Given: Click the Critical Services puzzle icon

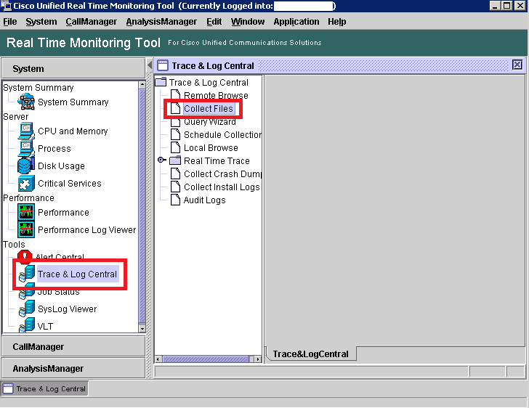Looking at the screenshot, I should click(x=26, y=184).
